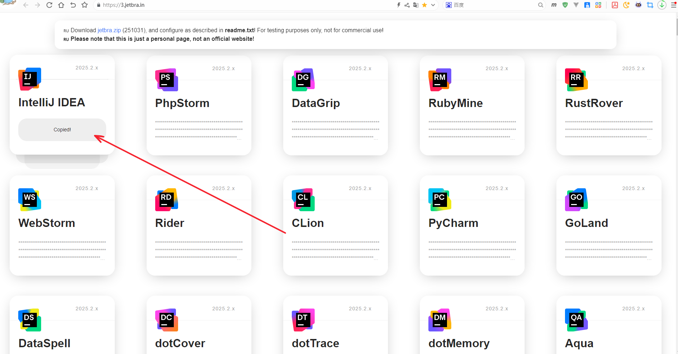Click the RustRover RR logo
678x354 pixels.
click(576, 79)
